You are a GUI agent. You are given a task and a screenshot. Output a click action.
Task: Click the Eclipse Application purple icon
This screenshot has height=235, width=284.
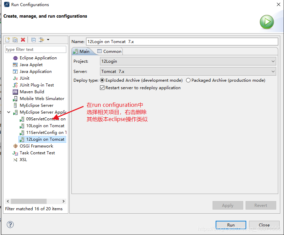(15, 58)
